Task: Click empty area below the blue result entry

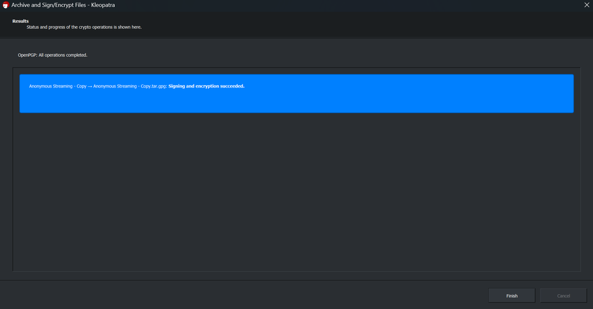Action: 296,191
